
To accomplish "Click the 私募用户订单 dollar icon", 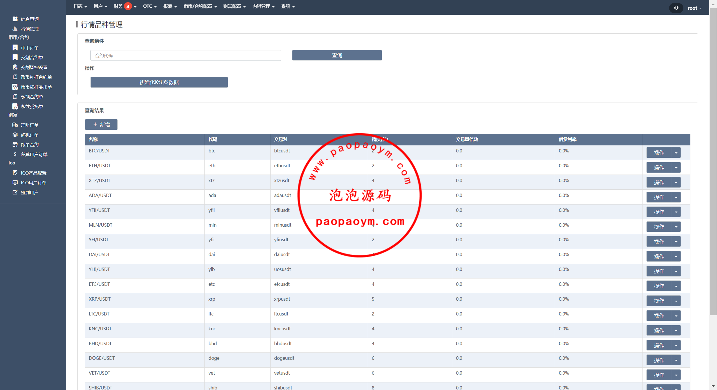I will coord(15,154).
